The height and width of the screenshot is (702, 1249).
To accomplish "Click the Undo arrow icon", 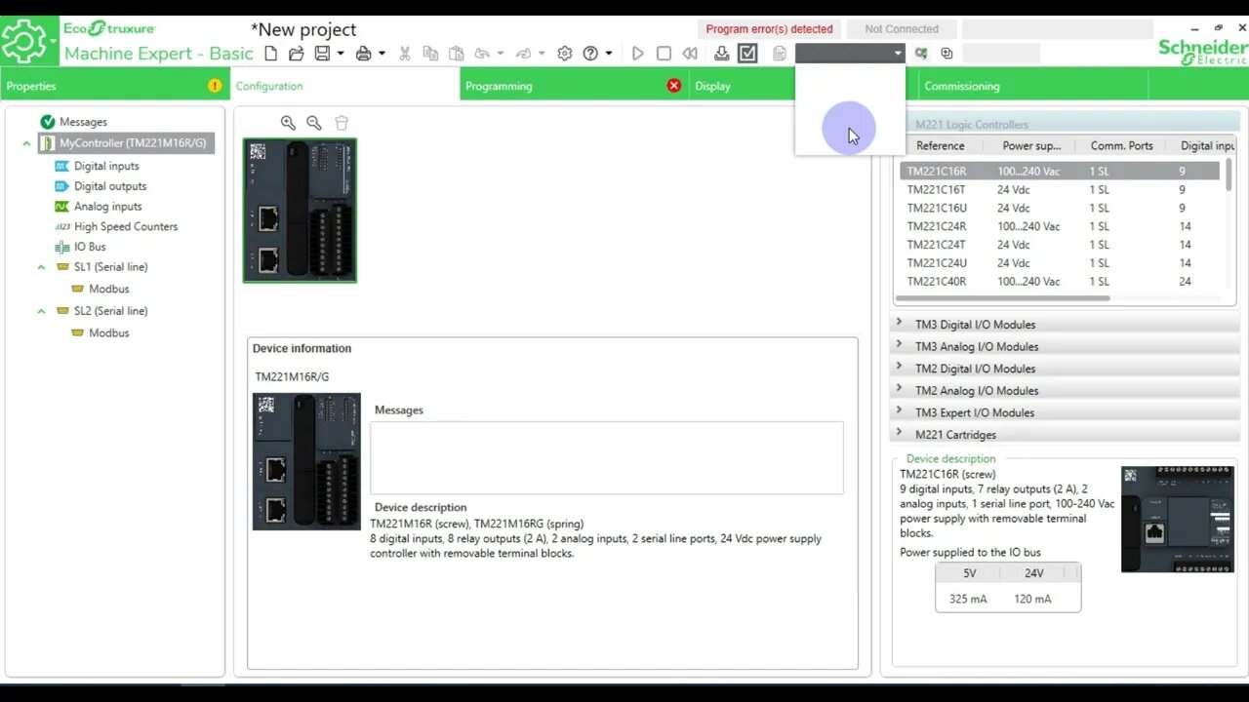I will [482, 54].
